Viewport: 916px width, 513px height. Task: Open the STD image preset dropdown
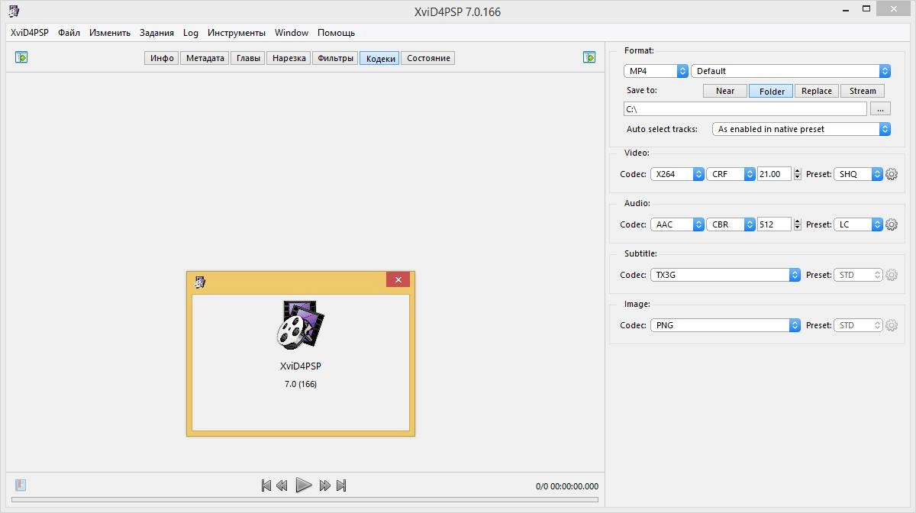pos(858,325)
